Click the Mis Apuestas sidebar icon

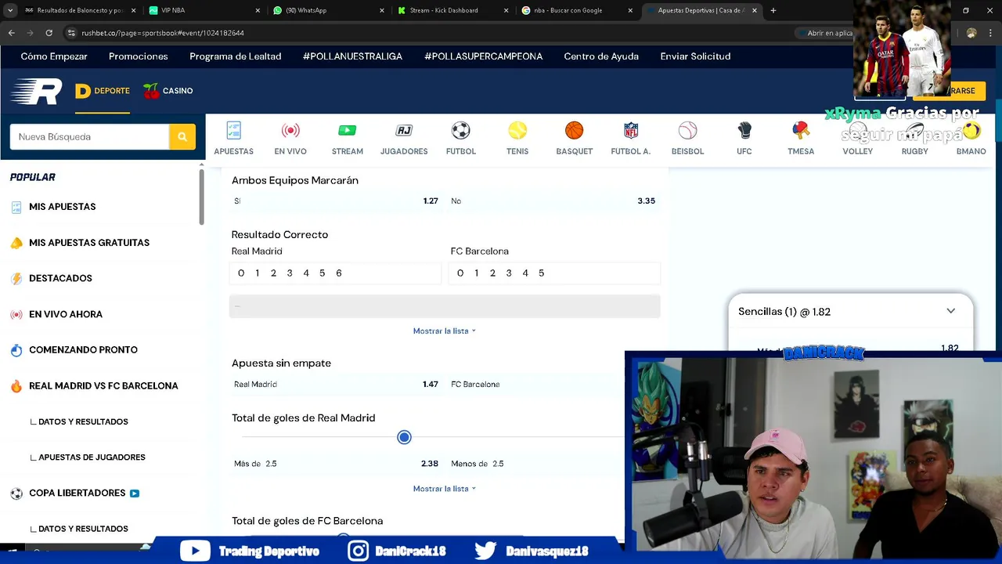coord(16,207)
